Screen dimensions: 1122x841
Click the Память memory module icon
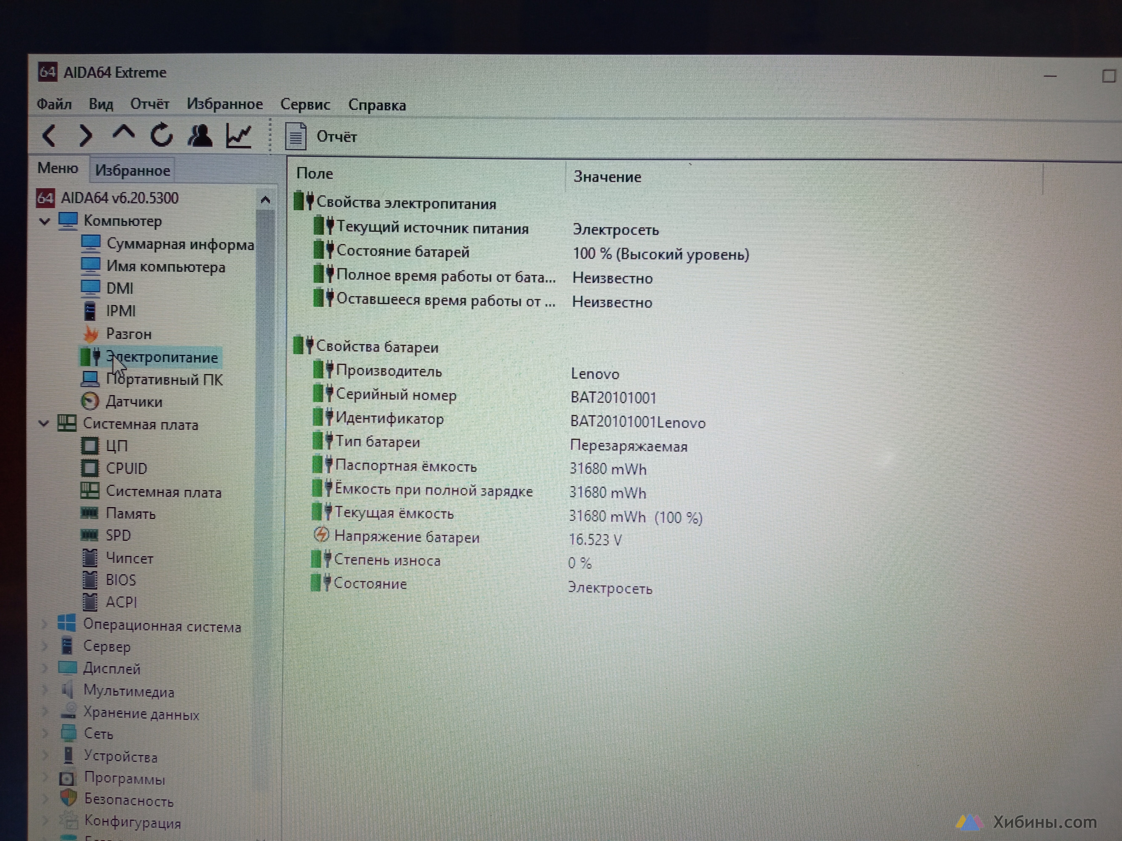tap(89, 513)
